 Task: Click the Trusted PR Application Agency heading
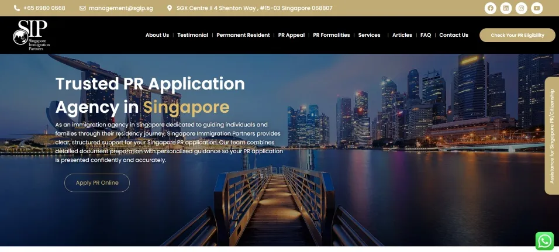(150, 95)
